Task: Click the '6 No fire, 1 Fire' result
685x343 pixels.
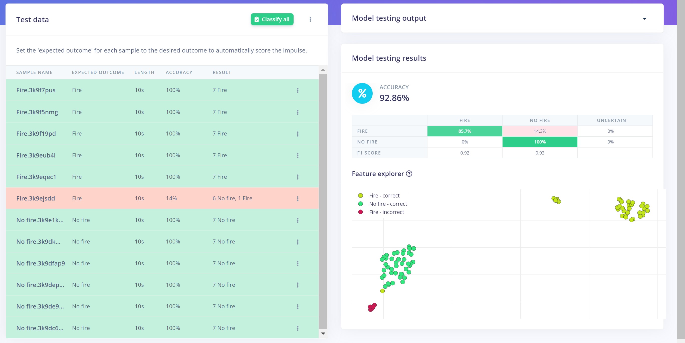Action: pos(233,198)
